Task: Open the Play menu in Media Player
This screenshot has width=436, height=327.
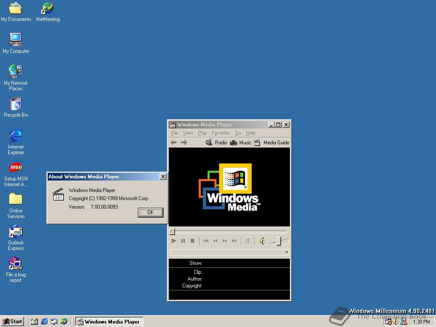Action: [202, 133]
